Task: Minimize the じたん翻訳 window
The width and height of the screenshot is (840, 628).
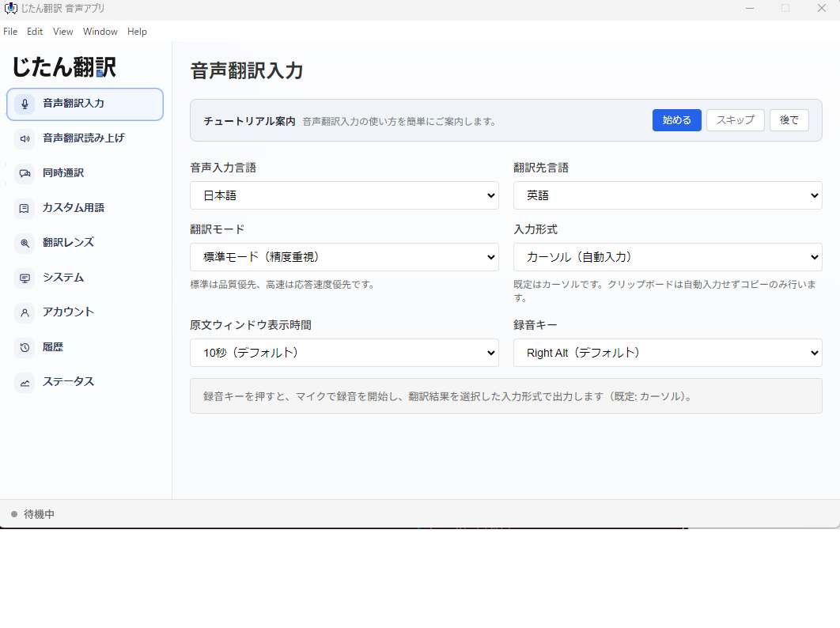Action: [750, 9]
